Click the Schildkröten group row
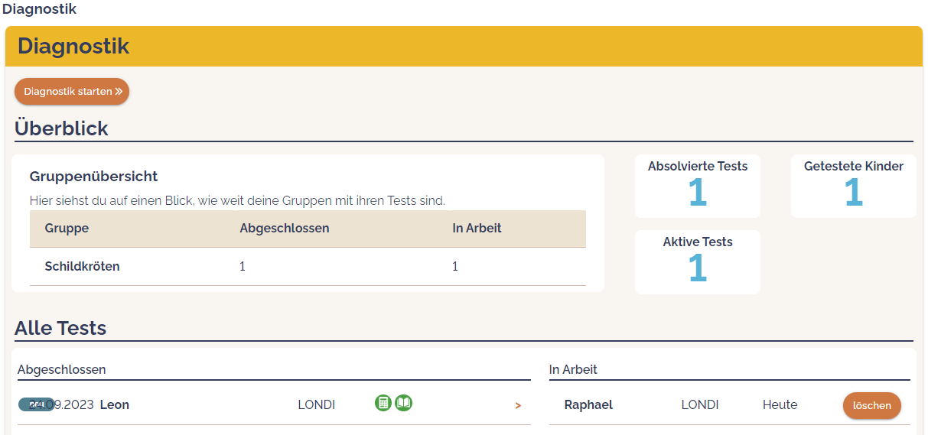This screenshot has width=928, height=435. point(82,267)
